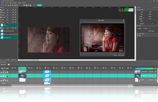Toggle the lock on Layer4
Image resolution: width=158 pixels, height=102 pixels.
coord(5,81)
